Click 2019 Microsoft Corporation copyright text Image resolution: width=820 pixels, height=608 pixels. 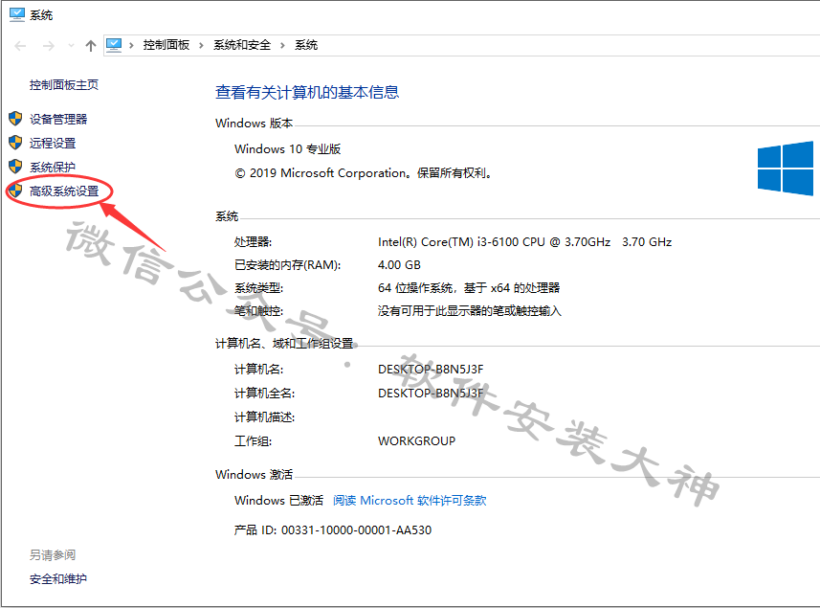(x=364, y=173)
